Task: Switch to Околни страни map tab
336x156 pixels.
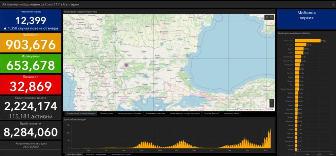Action: (x=106, y=113)
